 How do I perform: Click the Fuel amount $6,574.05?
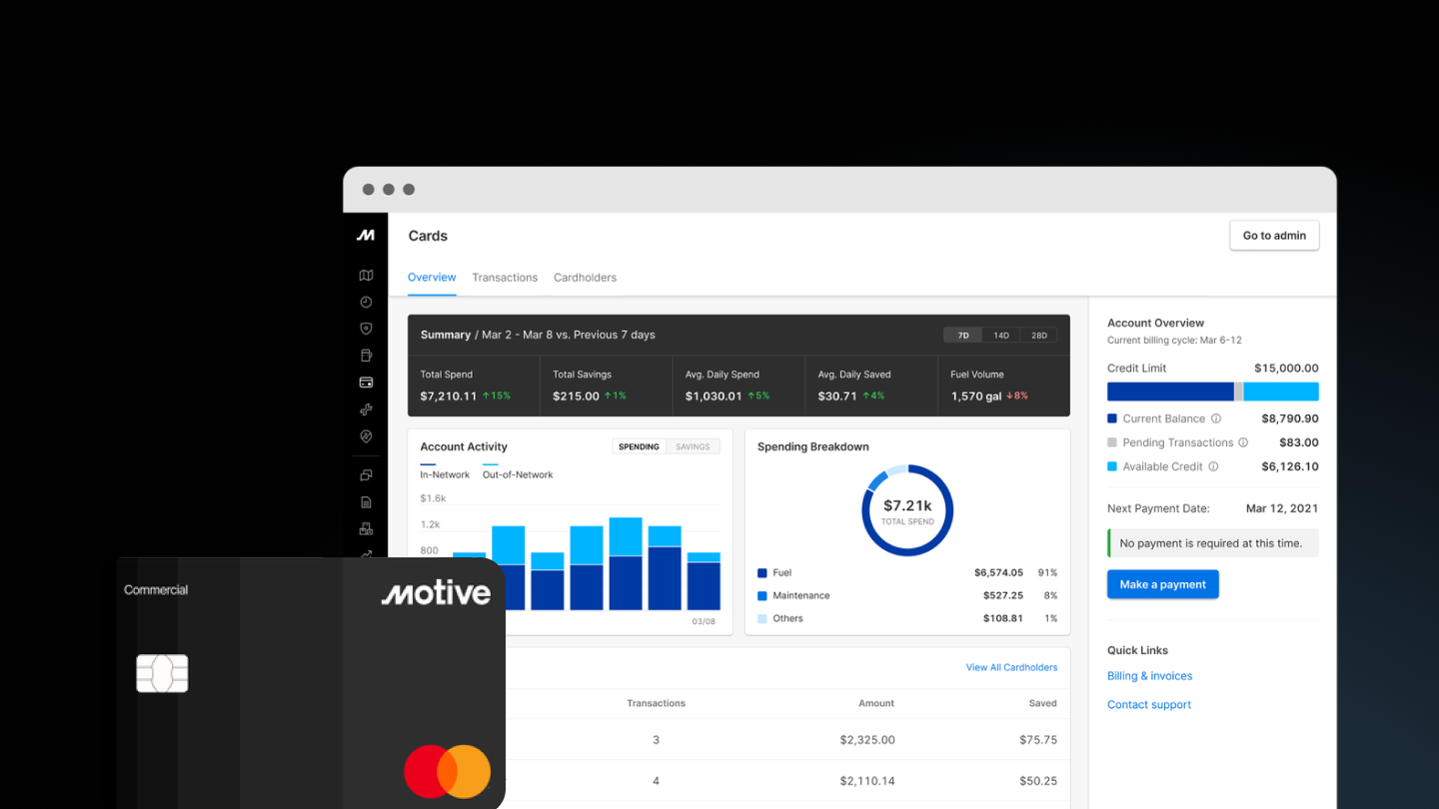pyautogui.click(x=998, y=573)
